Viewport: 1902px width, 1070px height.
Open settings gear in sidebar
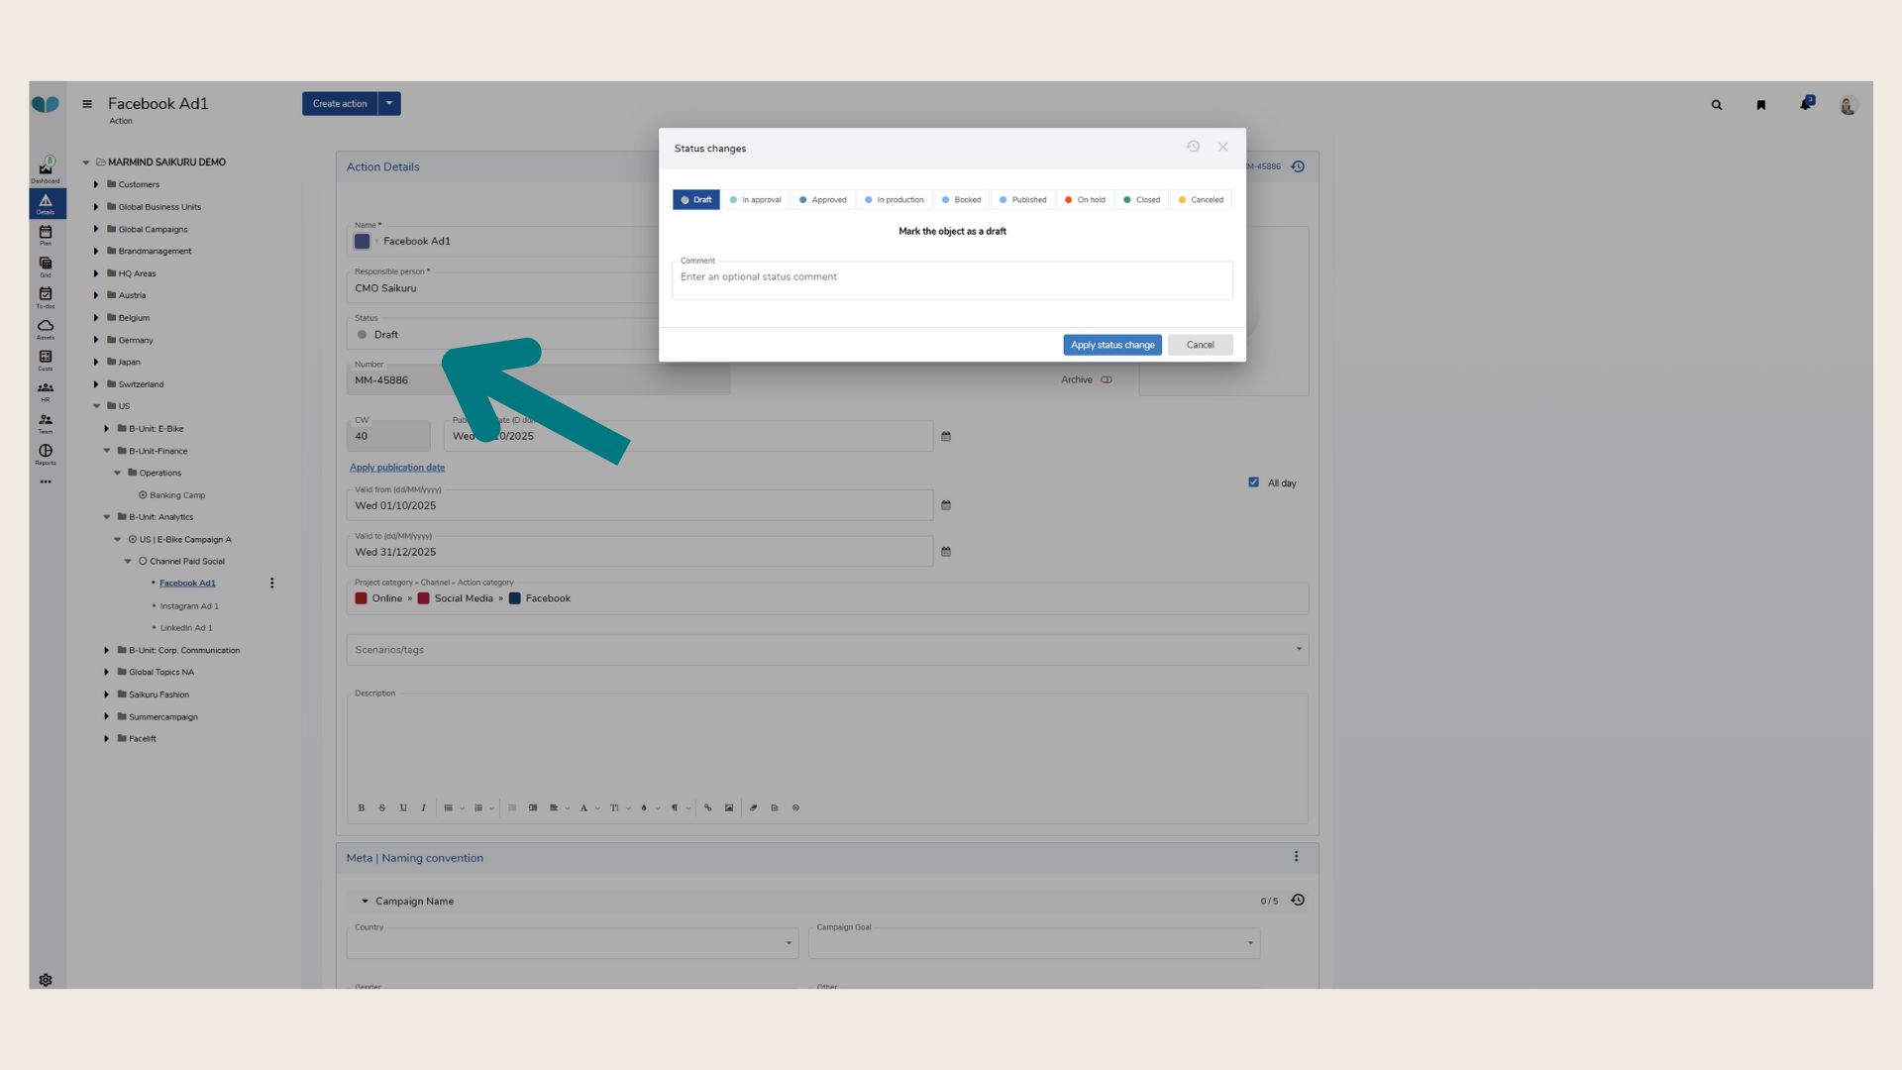(46, 980)
